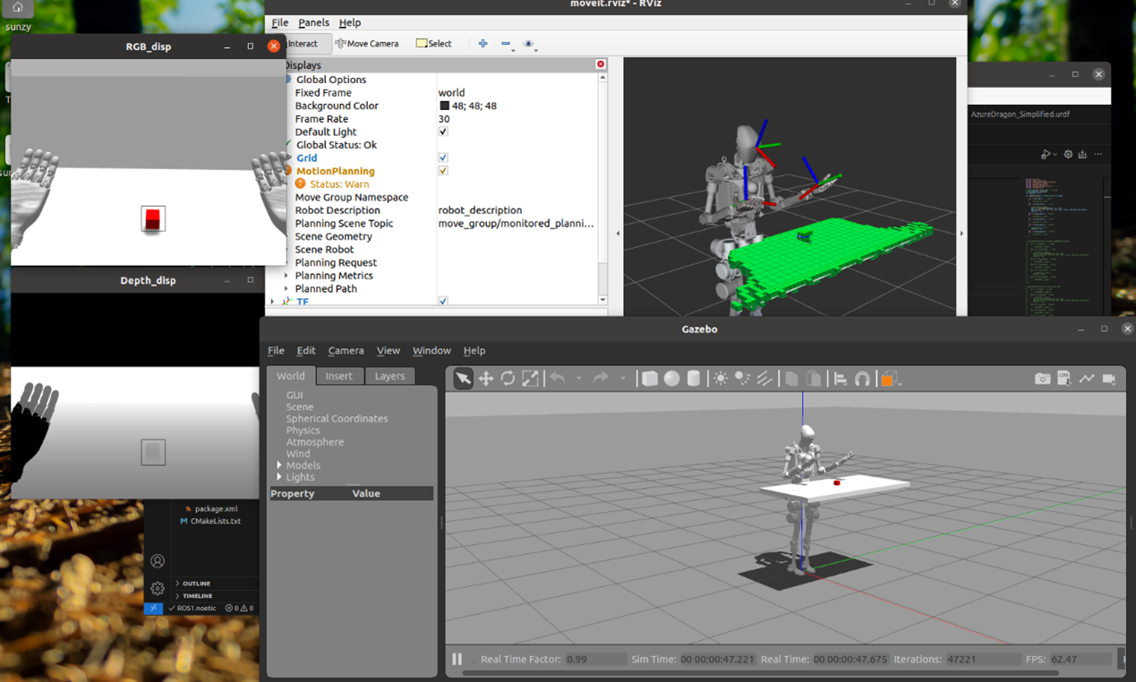Expand Models in the Gazebo World tree
Screen dimensions: 1136x682
pyautogui.click(x=279, y=465)
